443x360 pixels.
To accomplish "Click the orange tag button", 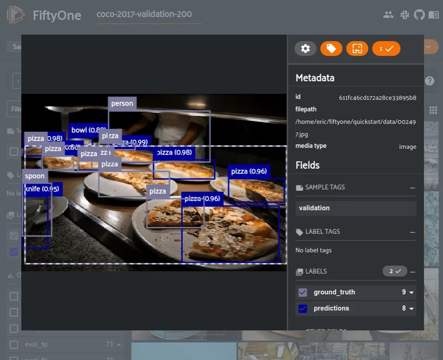I will click(331, 49).
